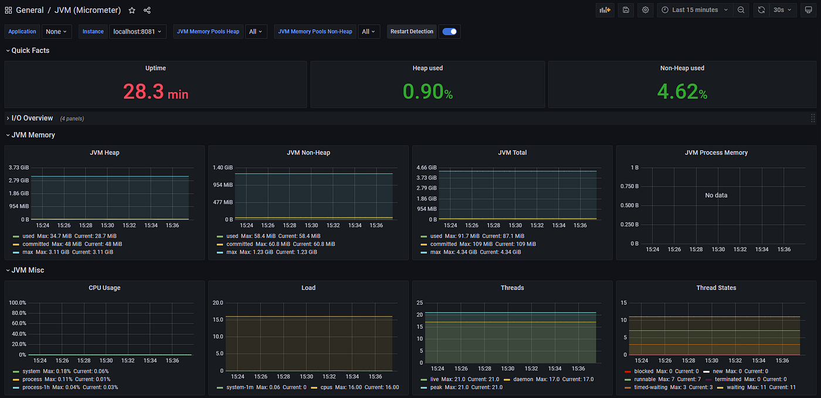Viewport: 821px width, 398px height.
Task: Cycle view mode with monitor icon
Action: point(808,10)
